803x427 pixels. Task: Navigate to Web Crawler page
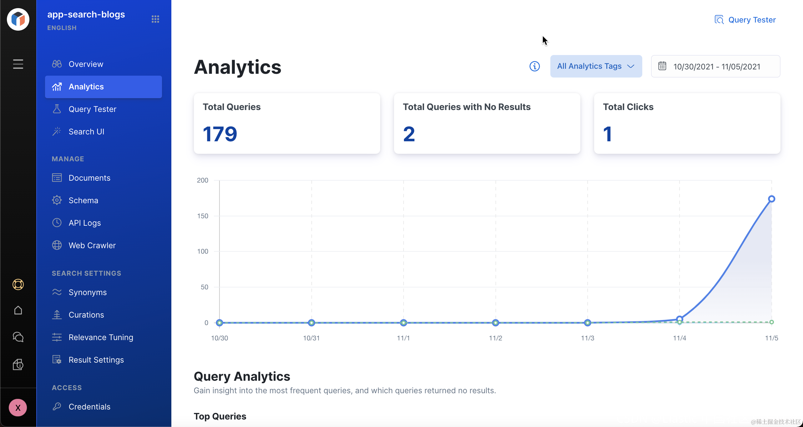92,245
